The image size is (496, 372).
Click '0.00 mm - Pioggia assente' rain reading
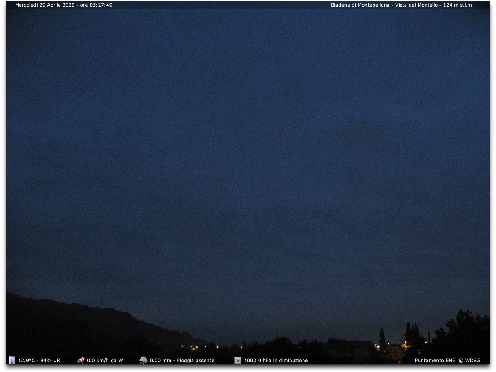[182, 361]
